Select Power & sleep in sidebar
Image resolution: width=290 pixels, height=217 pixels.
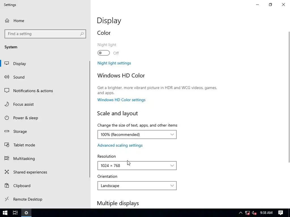coord(45,118)
